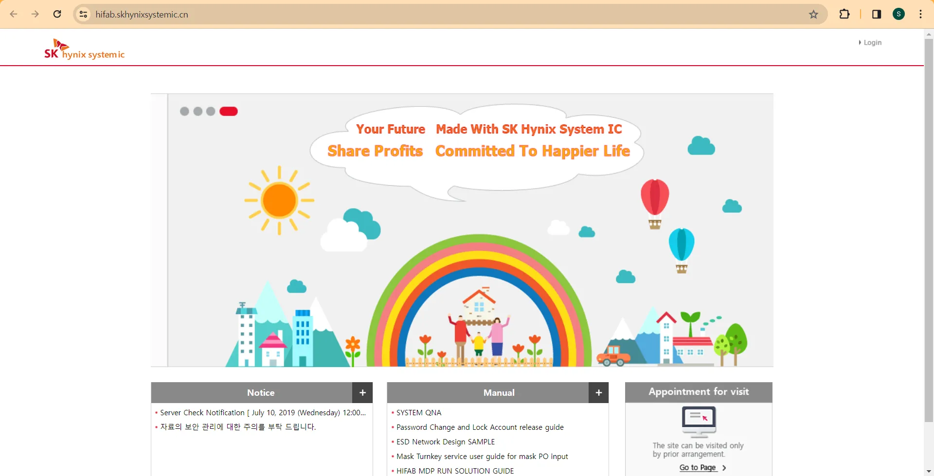
Task: Reload the page with the refresh icon
Action: pyautogui.click(x=57, y=14)
